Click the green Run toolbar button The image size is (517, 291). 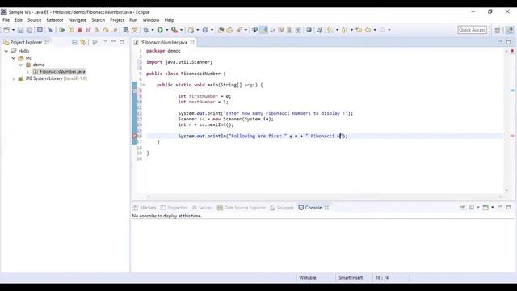(x=160, y=30)
